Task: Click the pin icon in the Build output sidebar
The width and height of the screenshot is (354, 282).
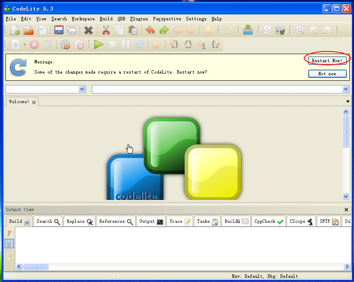Action: click(9, 233)
